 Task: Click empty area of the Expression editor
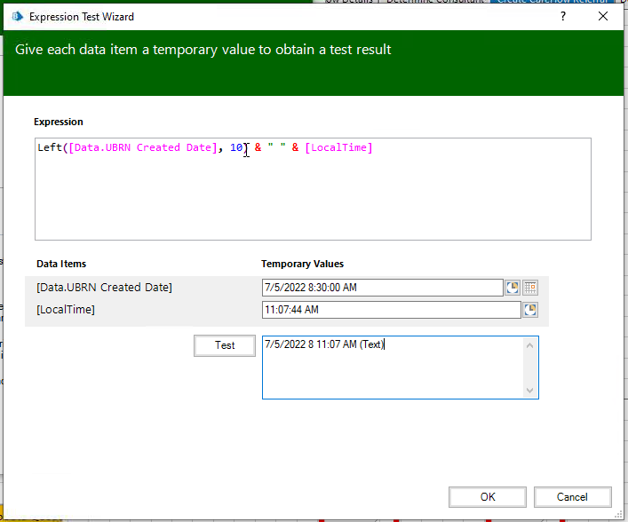point(311,200)
